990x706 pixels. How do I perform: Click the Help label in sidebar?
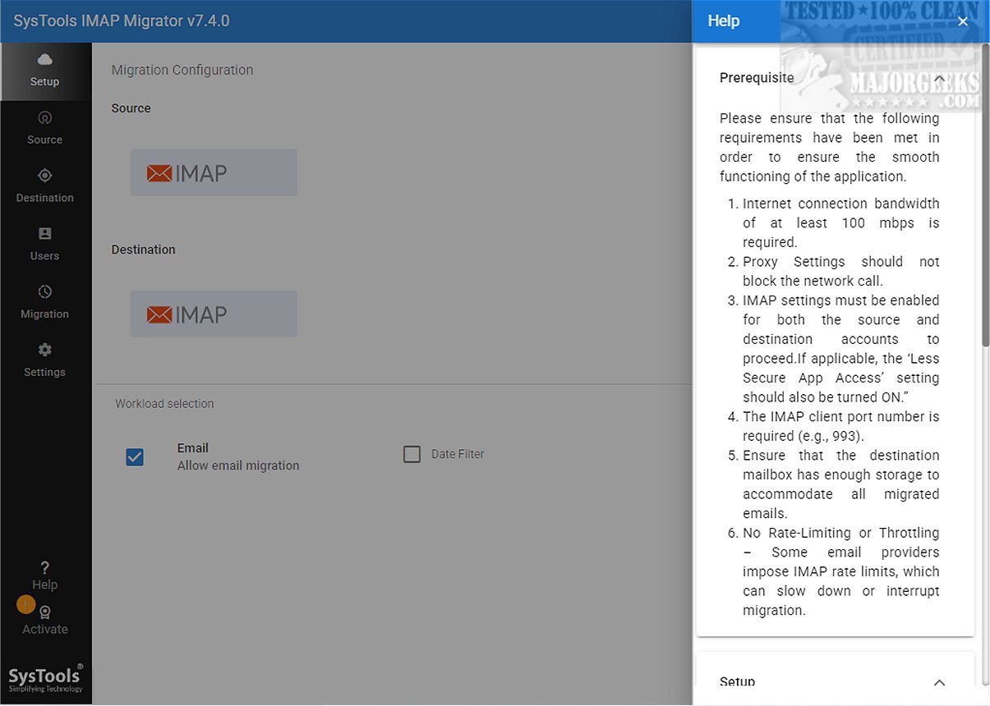[45, 585]
